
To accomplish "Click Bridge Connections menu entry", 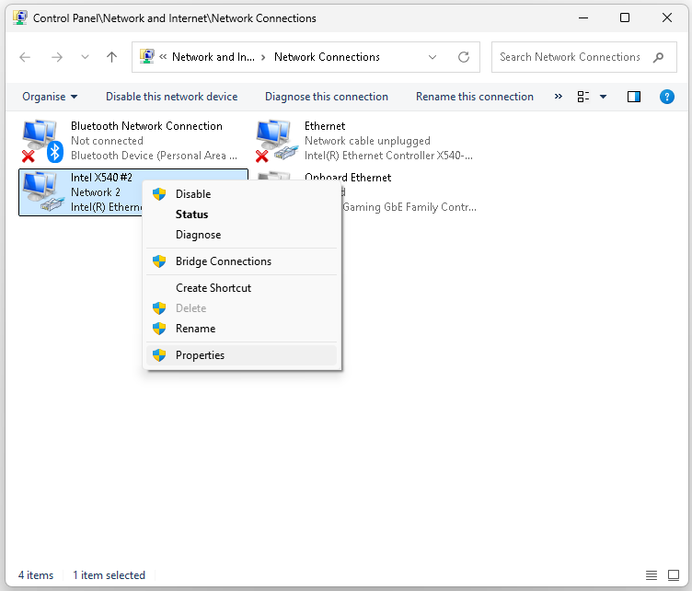I will point(224,261).
